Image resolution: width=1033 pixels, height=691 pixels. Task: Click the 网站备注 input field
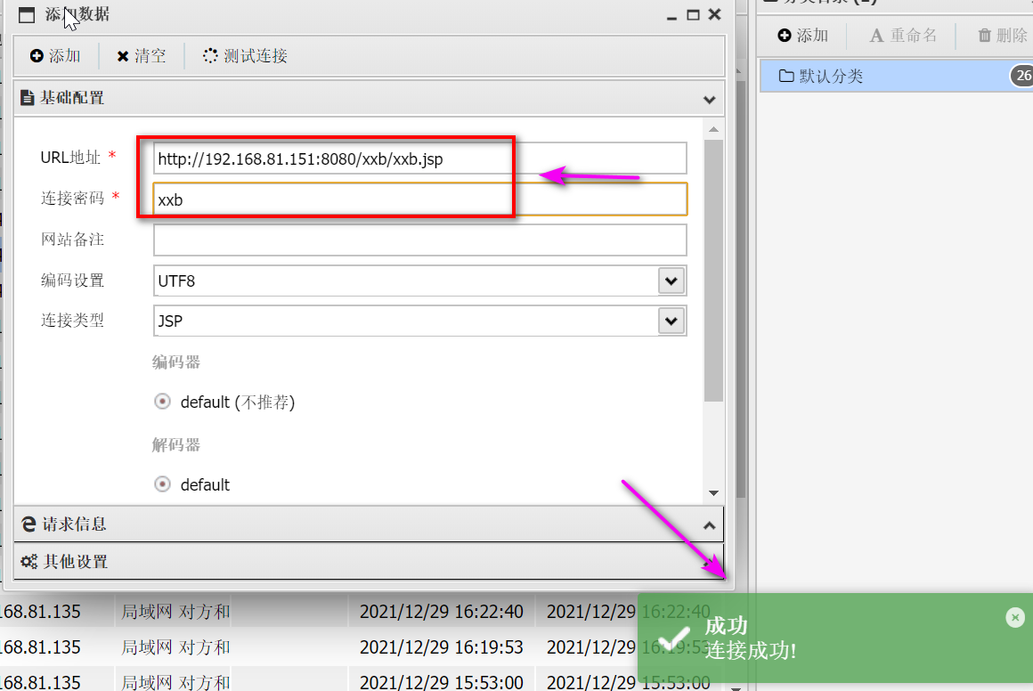[x=419, y=240]
